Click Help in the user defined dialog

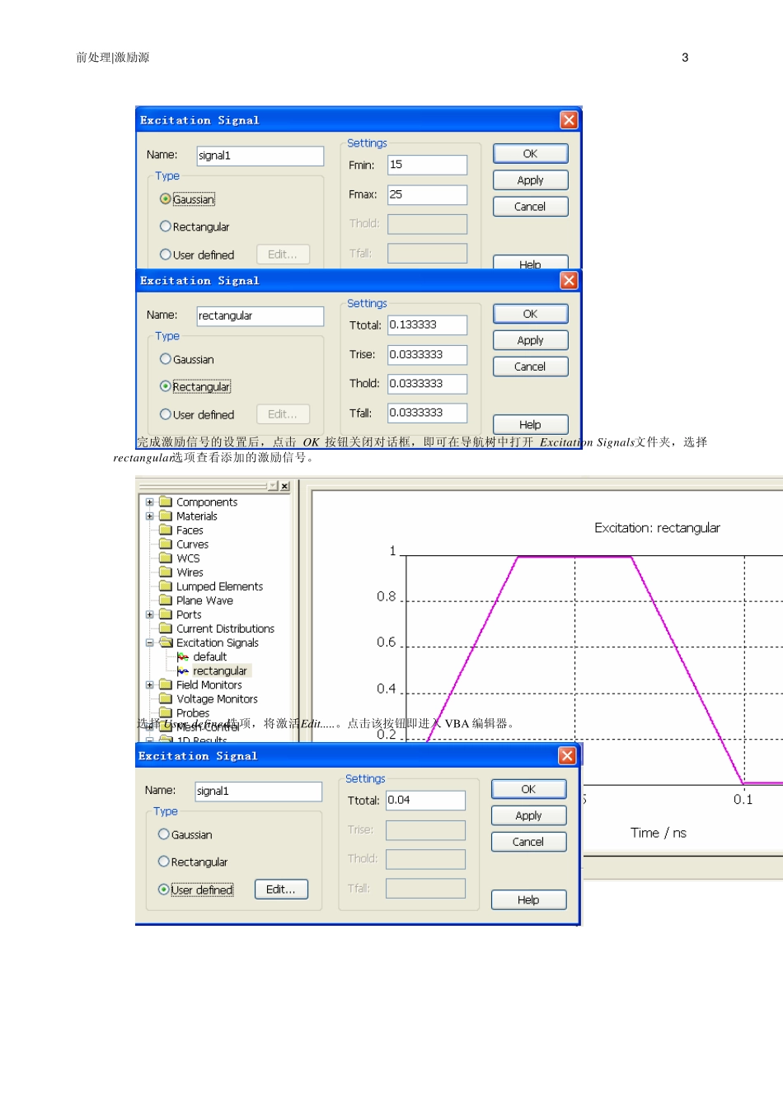(528, 900)
